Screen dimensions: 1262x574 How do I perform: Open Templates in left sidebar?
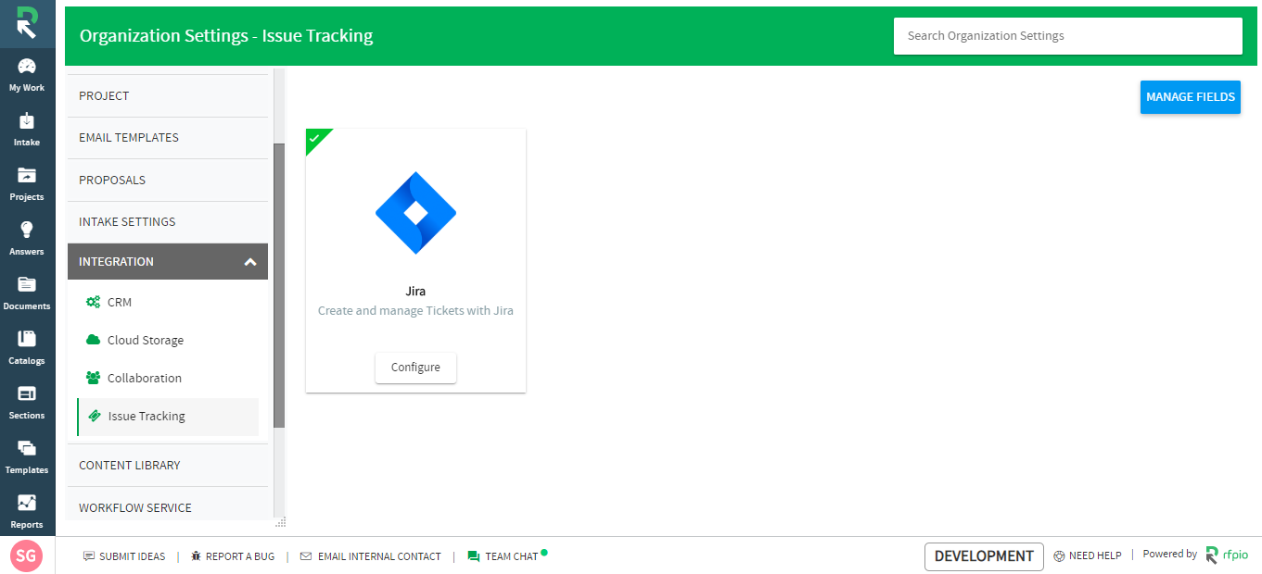[27, 457]
